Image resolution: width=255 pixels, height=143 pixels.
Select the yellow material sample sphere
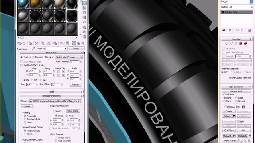[x=35, y=4]
